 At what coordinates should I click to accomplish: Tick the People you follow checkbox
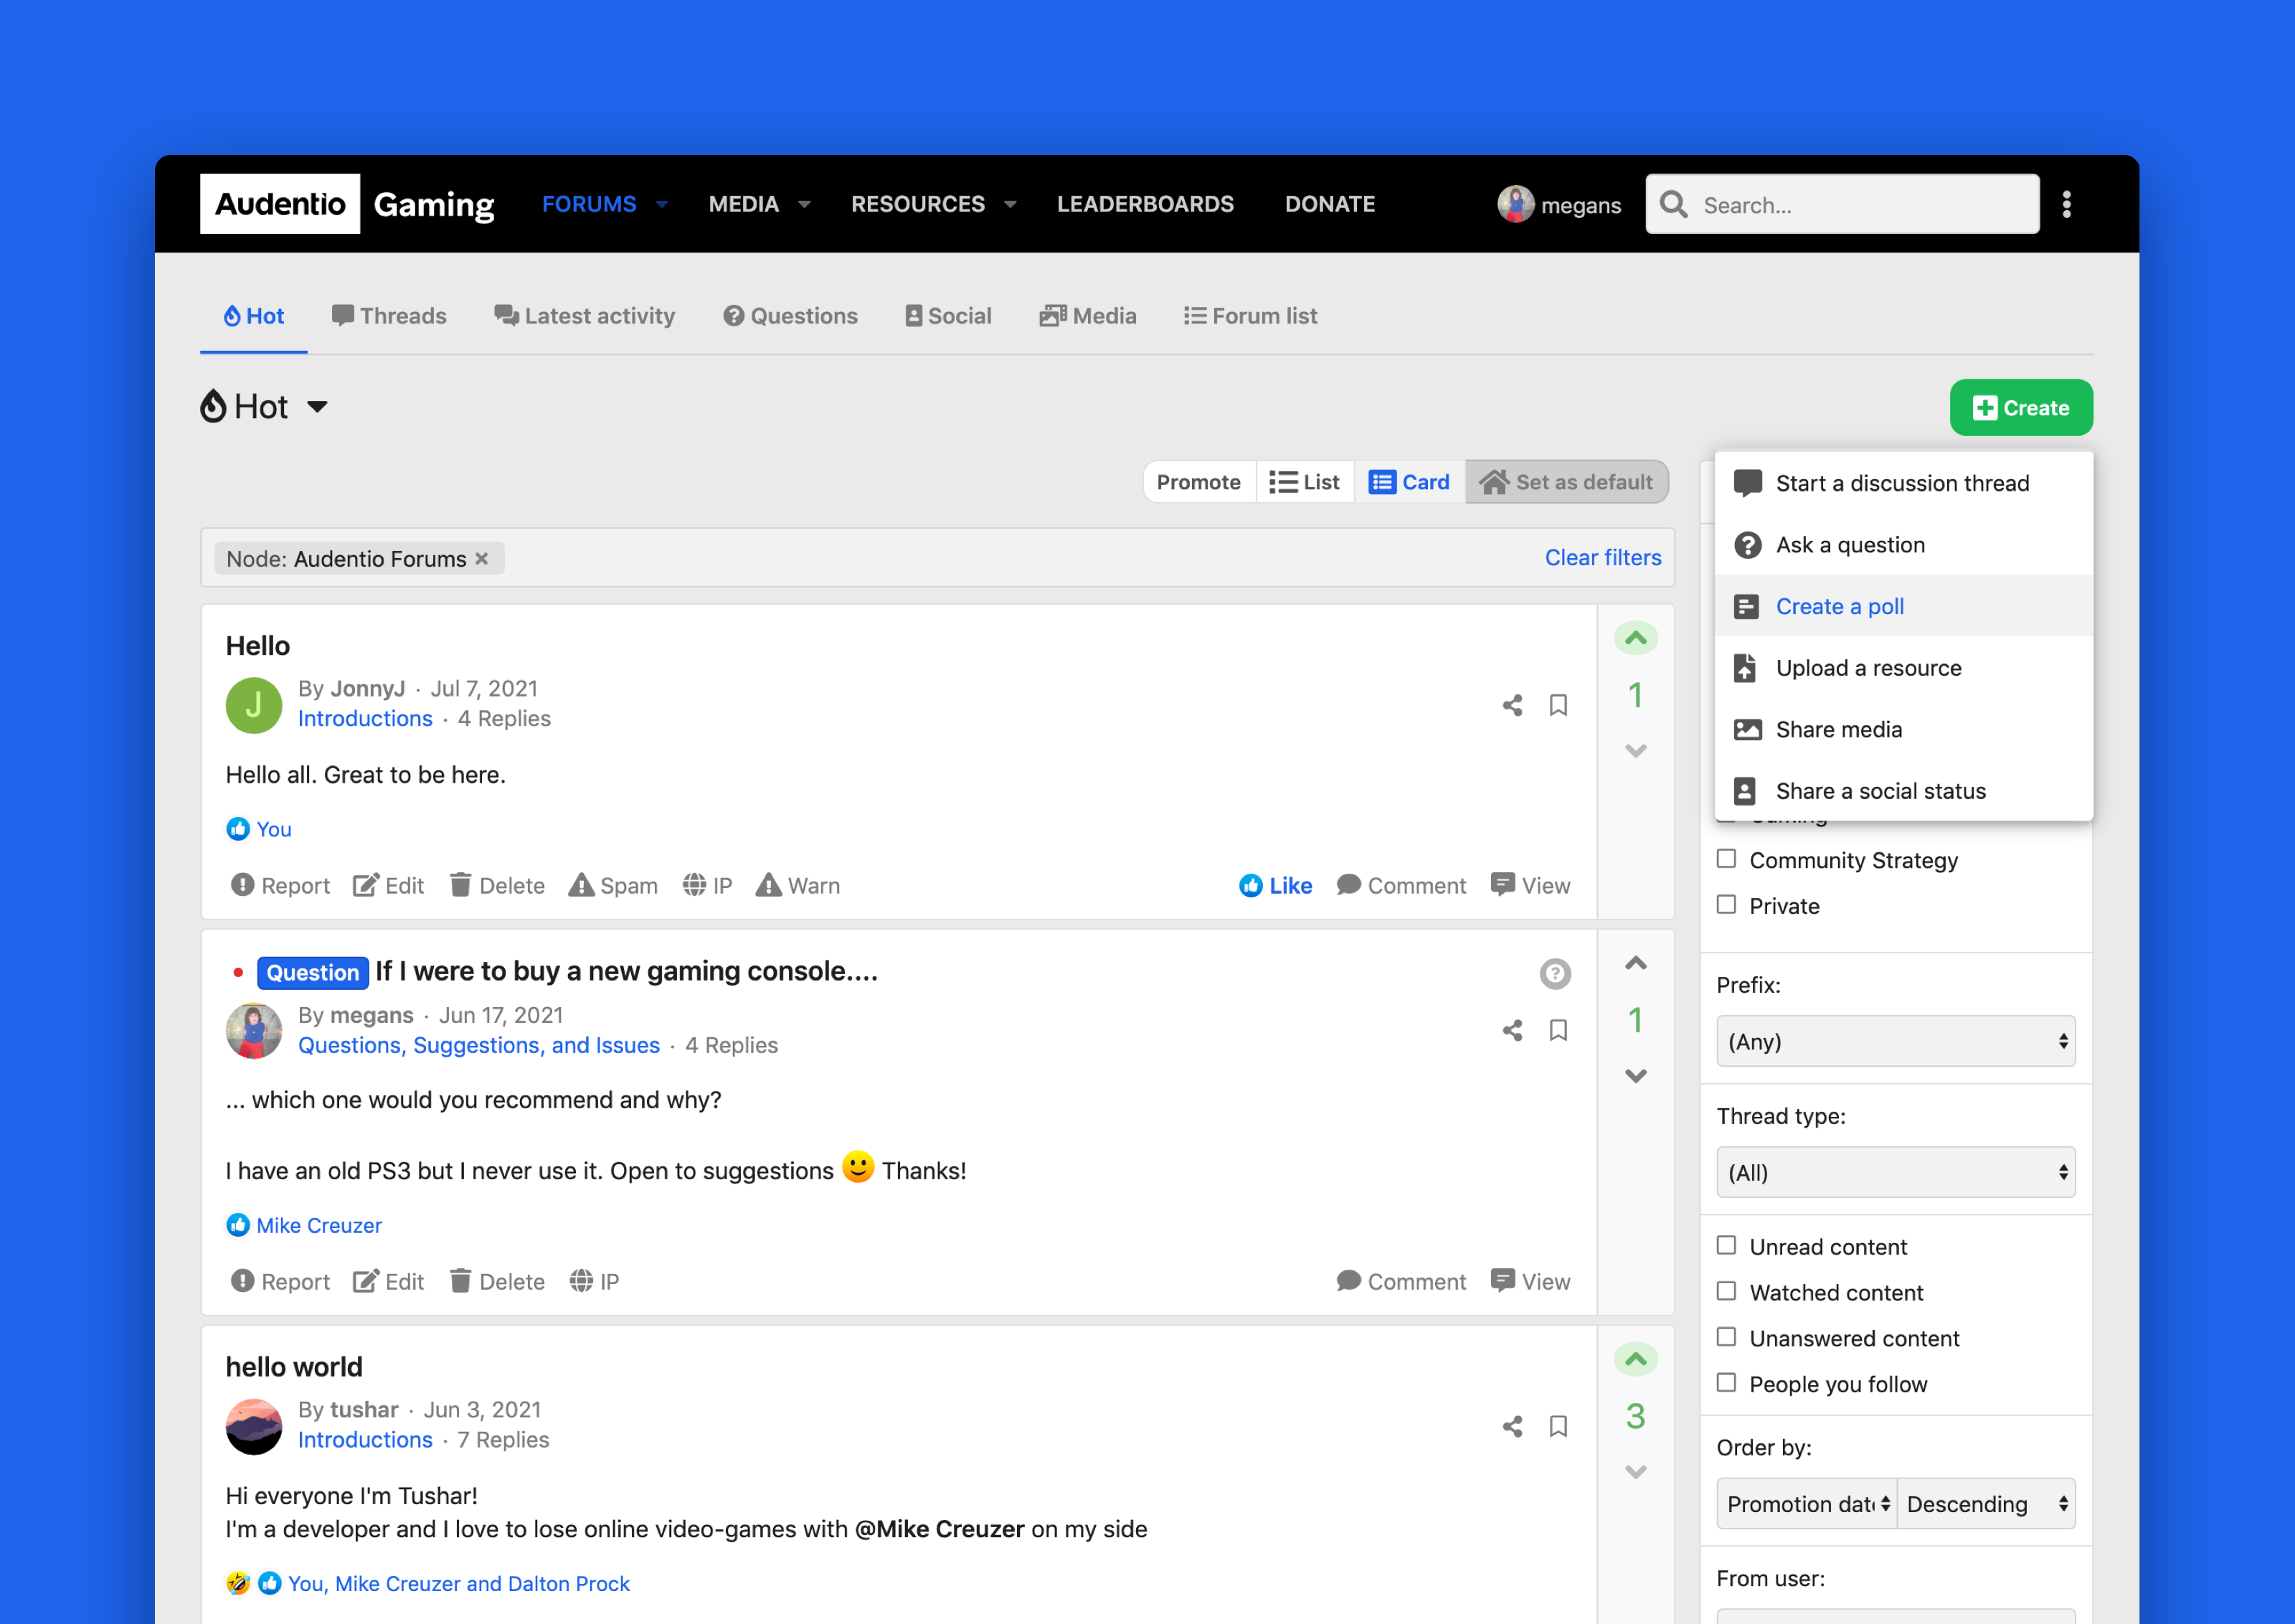coord(1726,1383)
